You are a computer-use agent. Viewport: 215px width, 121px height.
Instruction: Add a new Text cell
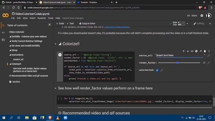coord(70,24)
